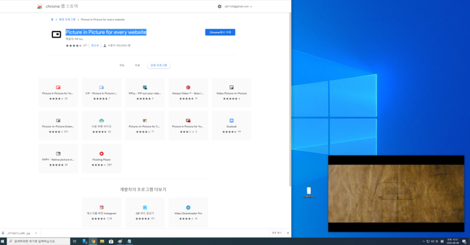Open Task View from the taskbar
The image size is (470, 245).
75,241
